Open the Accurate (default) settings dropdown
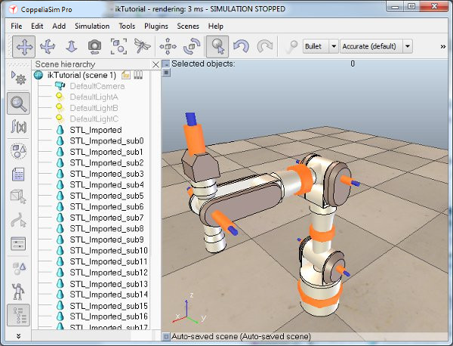This screenshot has width=453, height=346. click(x=376, y=46)
